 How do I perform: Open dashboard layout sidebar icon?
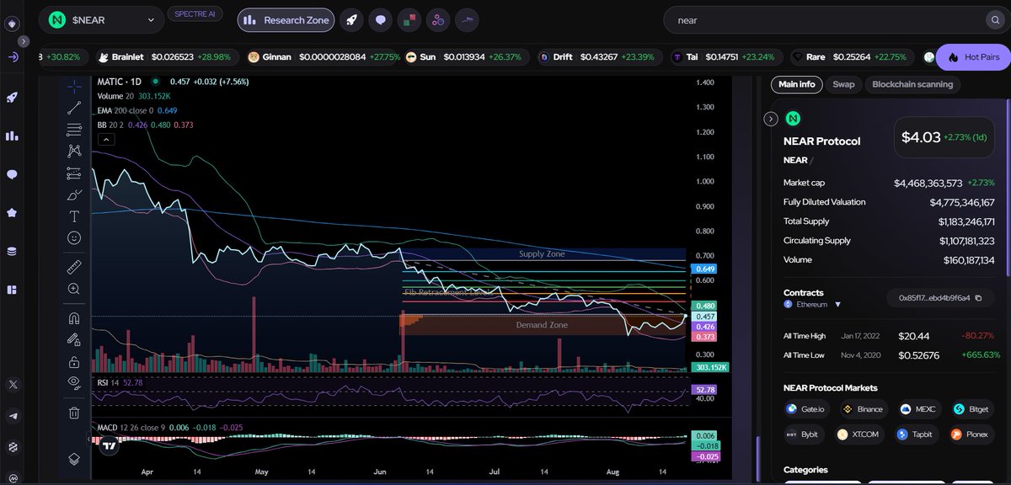click(12, 290)
